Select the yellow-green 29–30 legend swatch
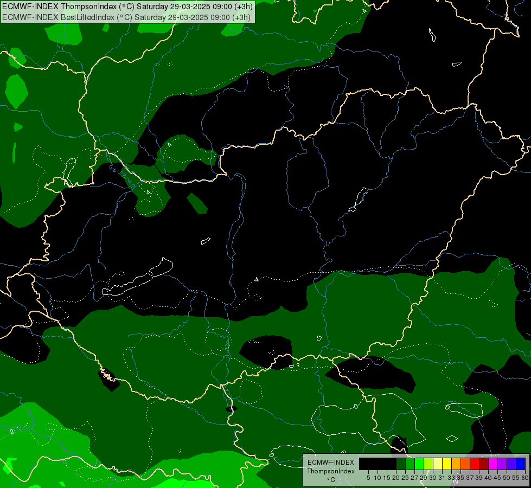Screen dimensions: 531x488 click(428, 464)
